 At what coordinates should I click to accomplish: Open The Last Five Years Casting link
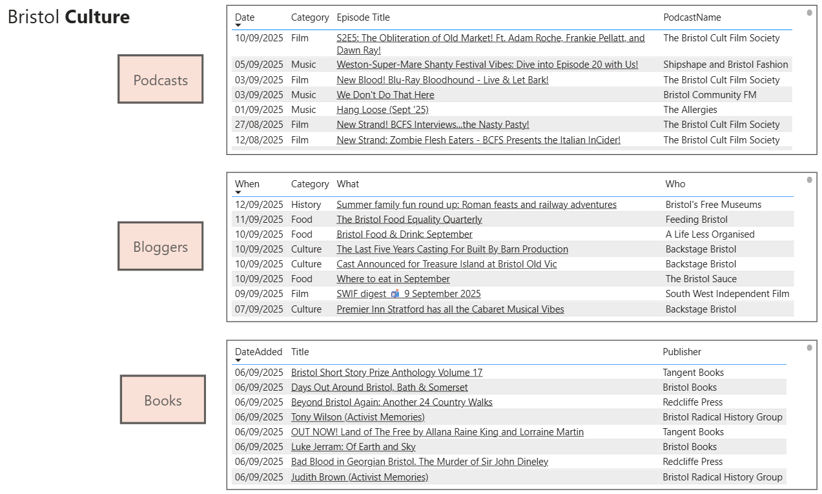click(x=453, y=249)
